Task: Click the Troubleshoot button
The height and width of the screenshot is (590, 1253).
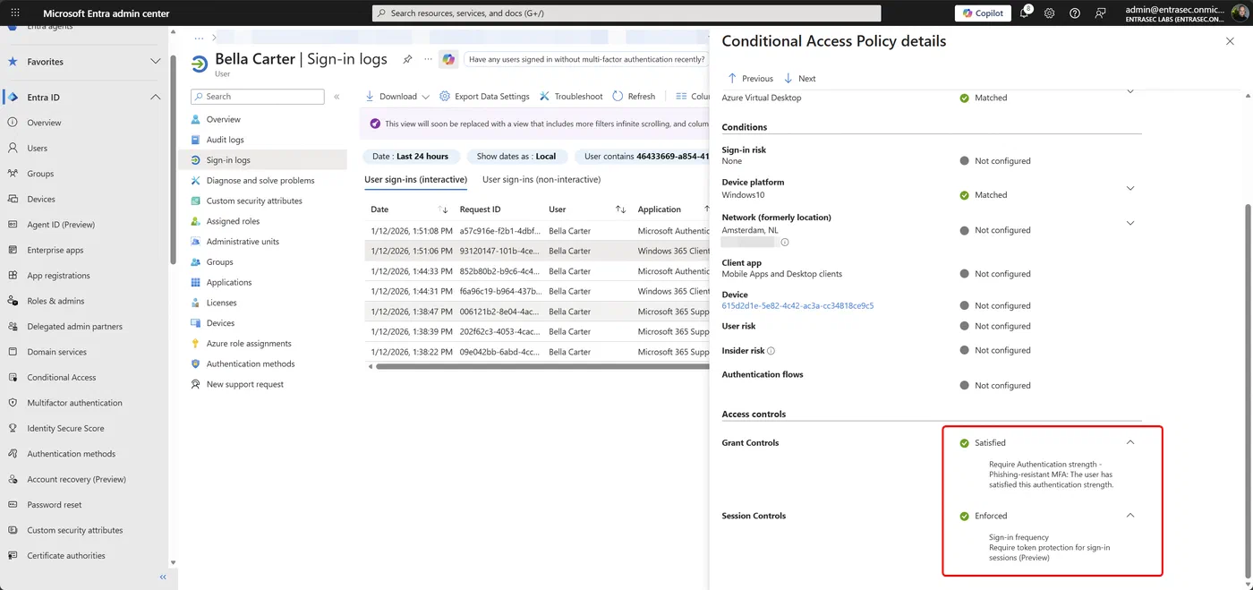Action: [571, 97]
